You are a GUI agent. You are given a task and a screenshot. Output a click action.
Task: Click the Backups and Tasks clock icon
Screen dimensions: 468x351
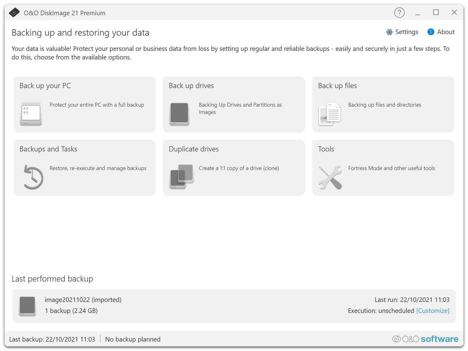[34, 177]
